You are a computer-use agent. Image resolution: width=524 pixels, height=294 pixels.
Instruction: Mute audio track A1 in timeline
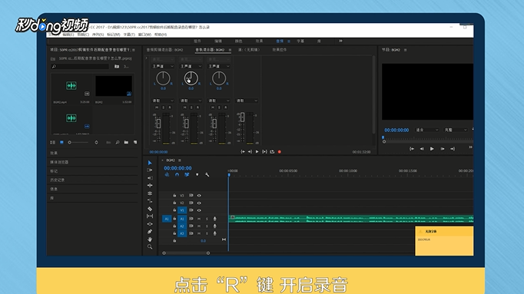point(199,219)
